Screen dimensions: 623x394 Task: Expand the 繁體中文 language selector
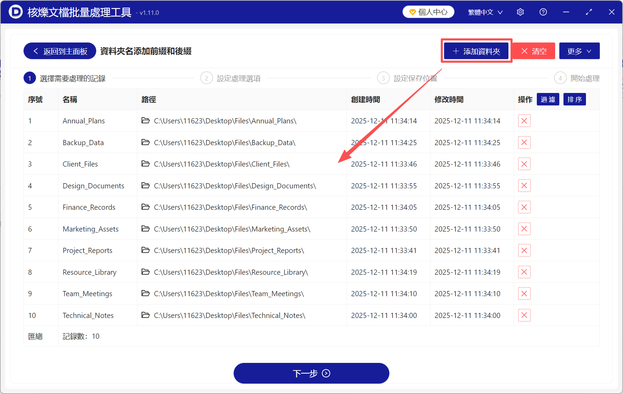tap(485, 12)
